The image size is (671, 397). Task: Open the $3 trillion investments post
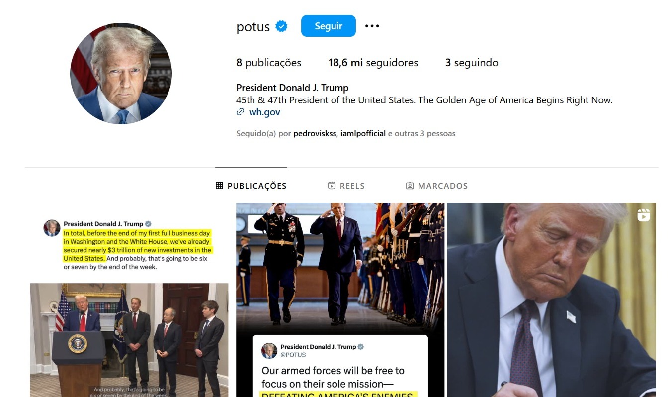pos(129,300)
